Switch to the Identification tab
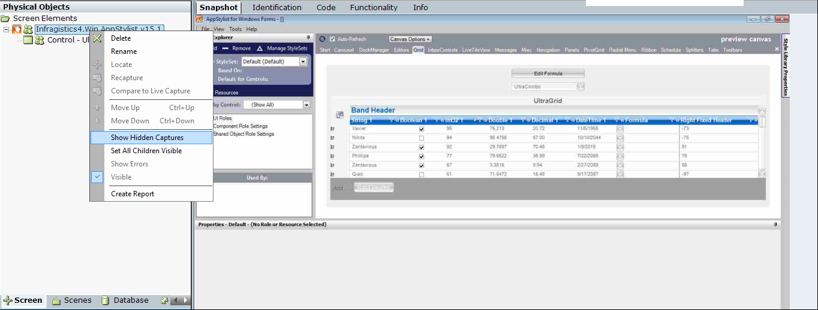The height and width of the screenshot is (310, 818). pyautogui.click(x=276, y=8)
